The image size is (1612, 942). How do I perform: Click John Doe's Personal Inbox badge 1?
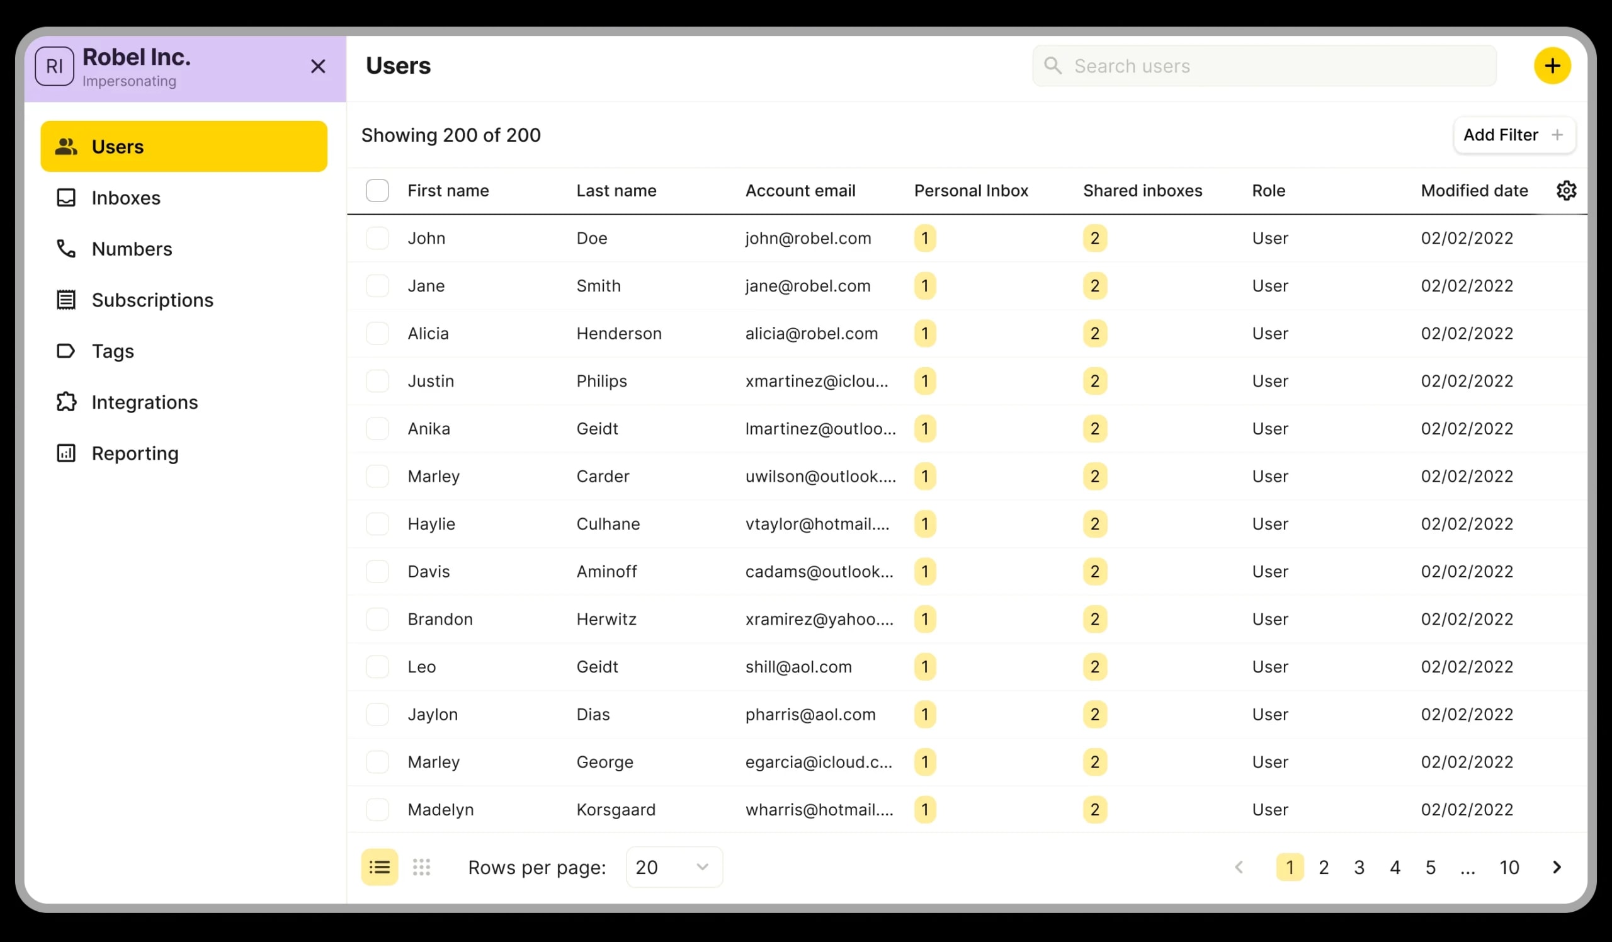[925, 239]
